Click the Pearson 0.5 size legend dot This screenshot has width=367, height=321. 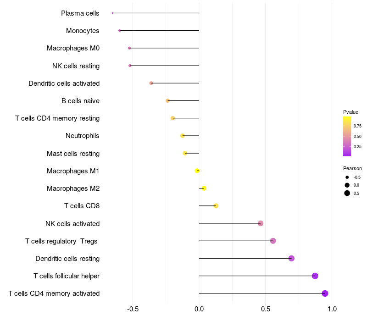(347, 193)
